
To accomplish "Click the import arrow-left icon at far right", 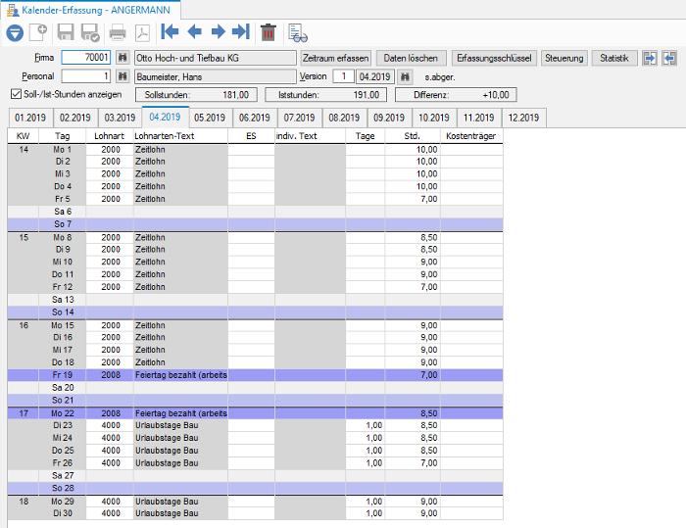I will pyautogui.click(x=669, y=58).
